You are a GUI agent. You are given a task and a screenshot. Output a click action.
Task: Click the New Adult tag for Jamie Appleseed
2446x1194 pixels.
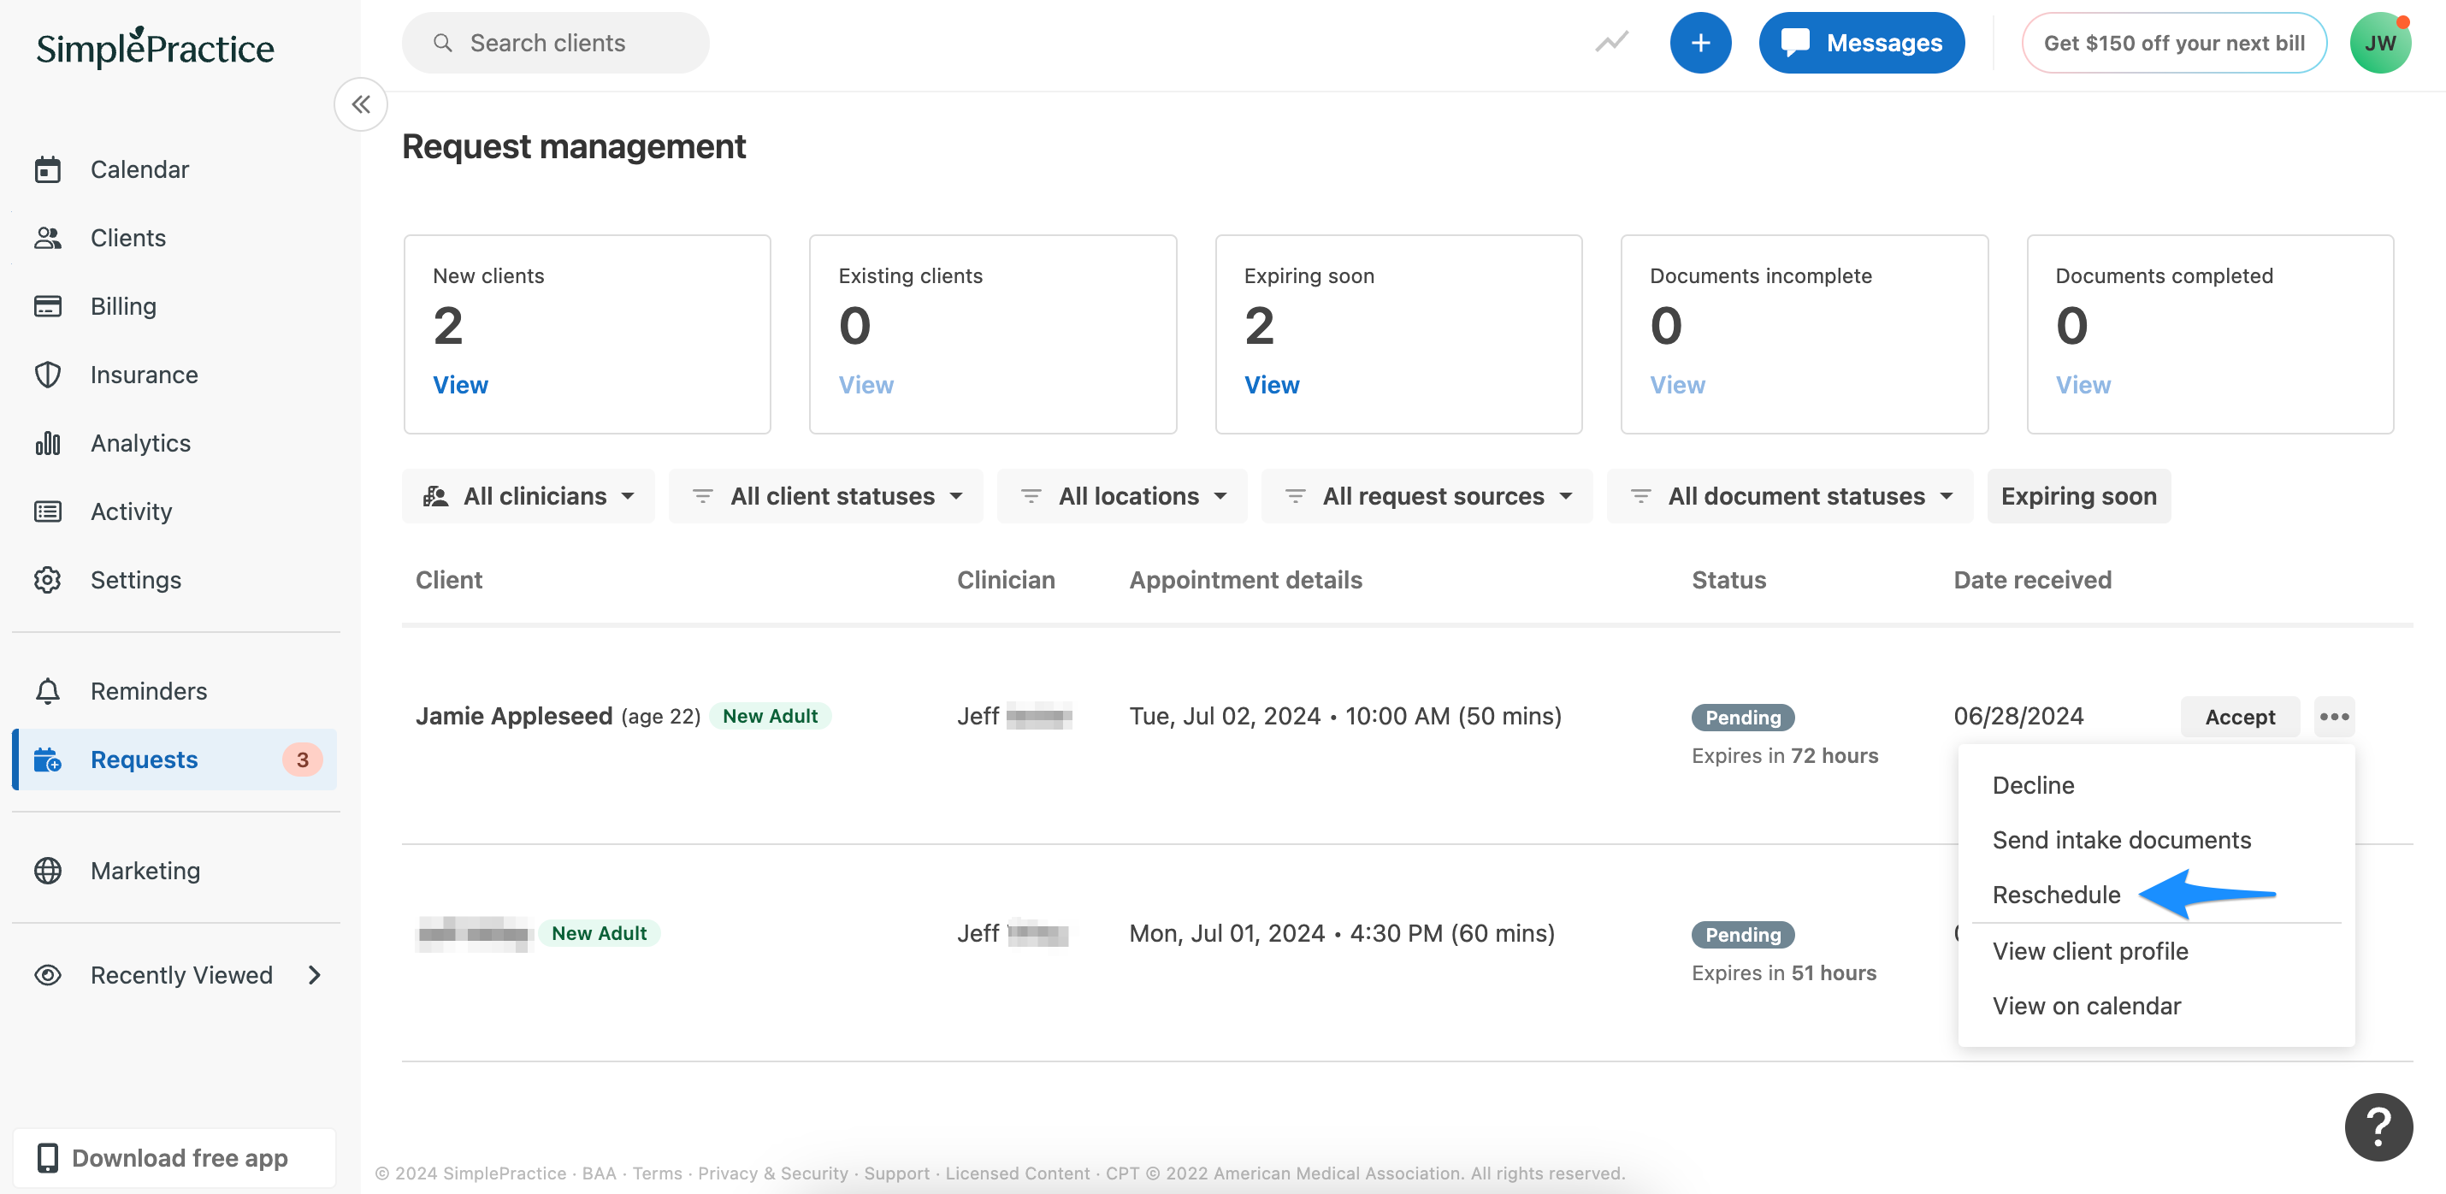point(770,716)
